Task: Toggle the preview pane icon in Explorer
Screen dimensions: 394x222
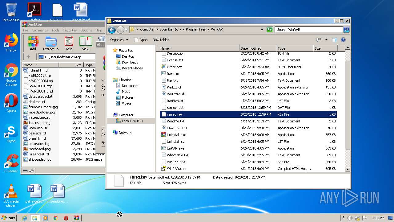Action: coord(335,40)
